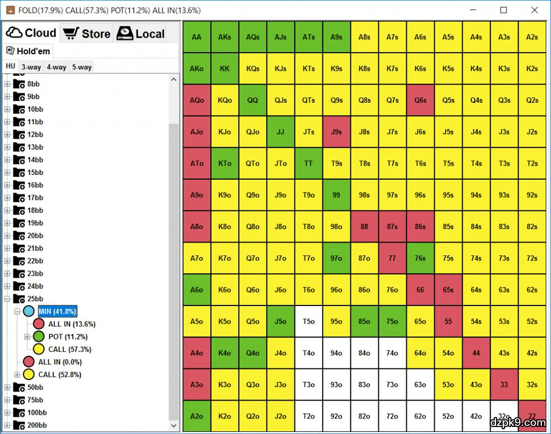The height and width of the screenshot is (434, 551).
Task: Click the yellow circle icon beside CALL (57.3%)
Action: (39, 350)
